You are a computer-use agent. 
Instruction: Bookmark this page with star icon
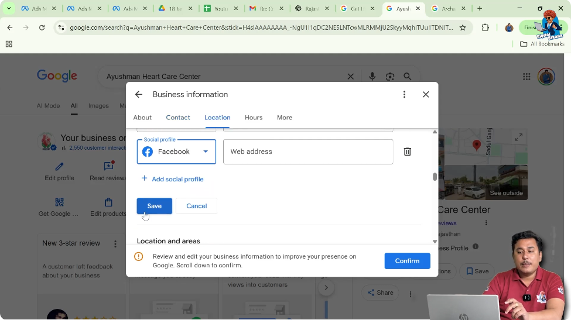pos(463,27)
